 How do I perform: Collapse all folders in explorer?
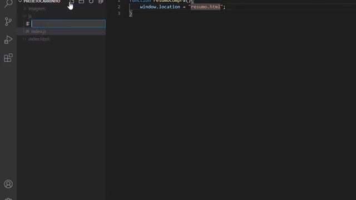click(101, 2)
